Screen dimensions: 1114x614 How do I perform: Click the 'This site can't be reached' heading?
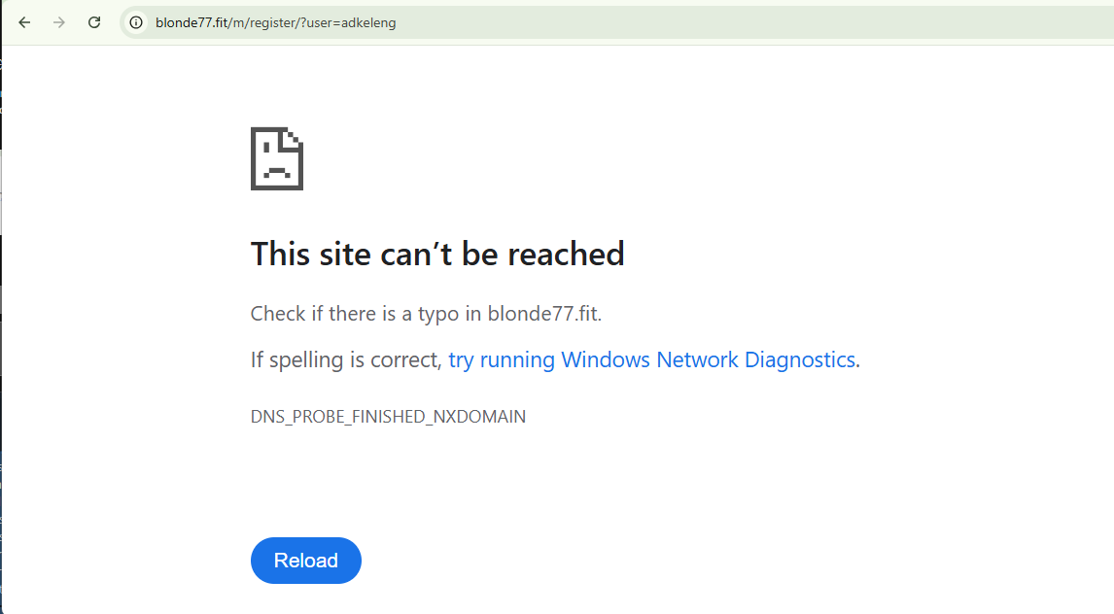(x=437, y=255)
